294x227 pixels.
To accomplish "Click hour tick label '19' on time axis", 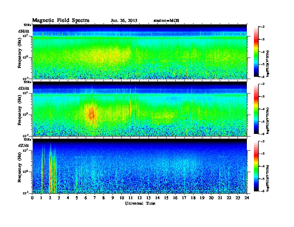I will [202, 198].
